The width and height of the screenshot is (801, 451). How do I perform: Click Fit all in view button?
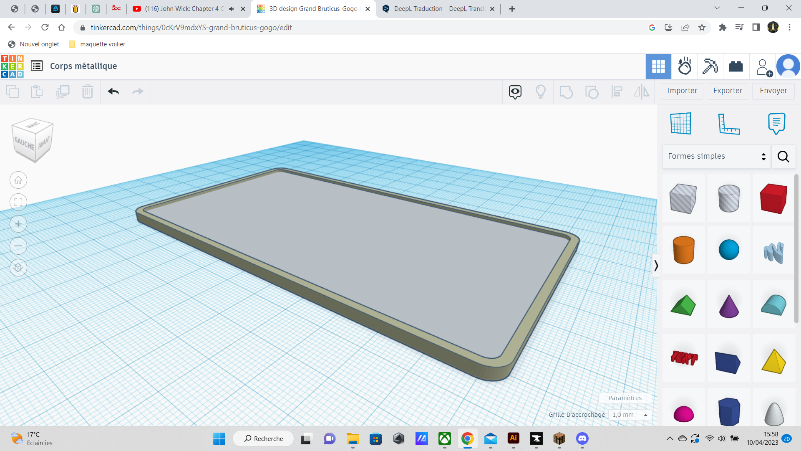click(18, 202)
